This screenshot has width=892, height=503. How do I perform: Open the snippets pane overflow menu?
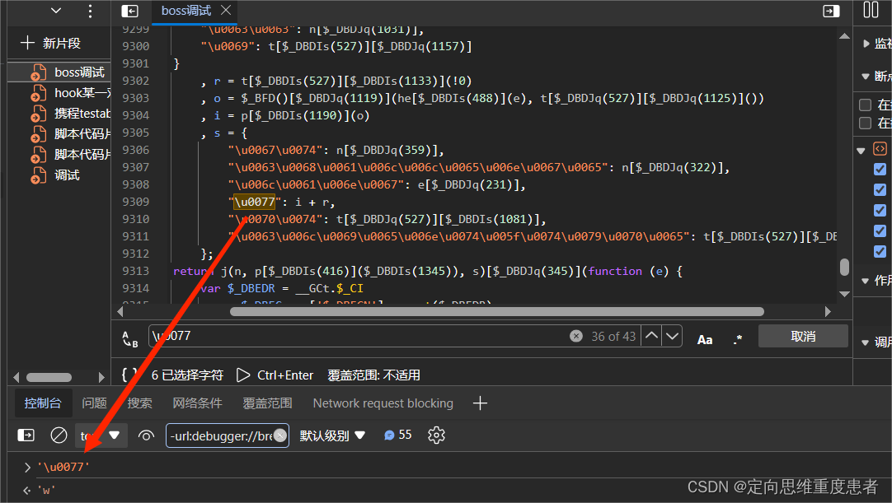[90, 11]
